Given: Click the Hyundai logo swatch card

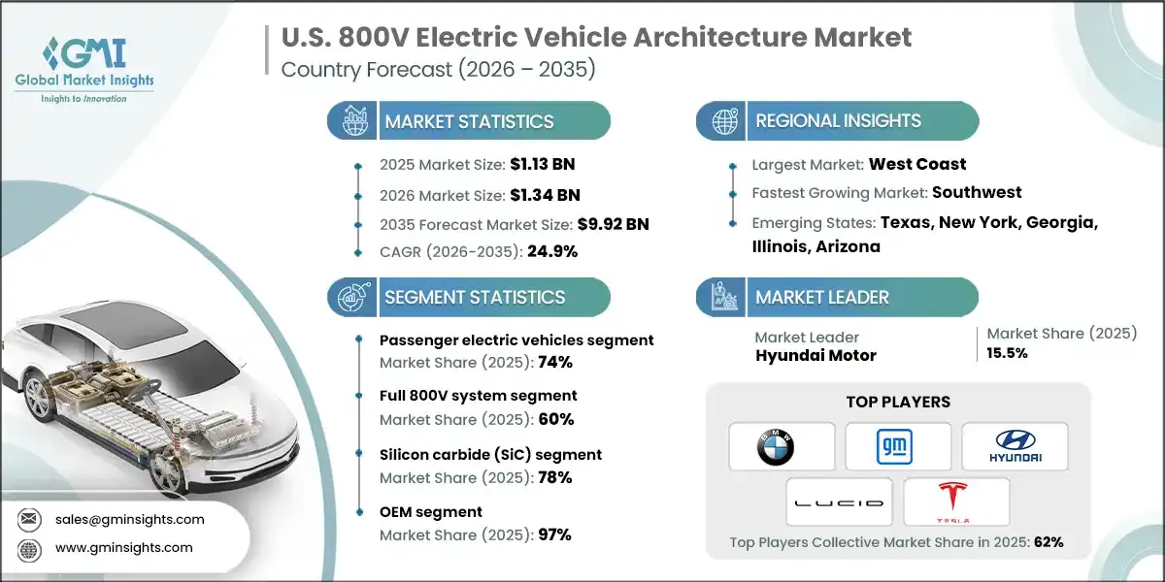Looking at the screenshot, I should [x=1014, y=446].
